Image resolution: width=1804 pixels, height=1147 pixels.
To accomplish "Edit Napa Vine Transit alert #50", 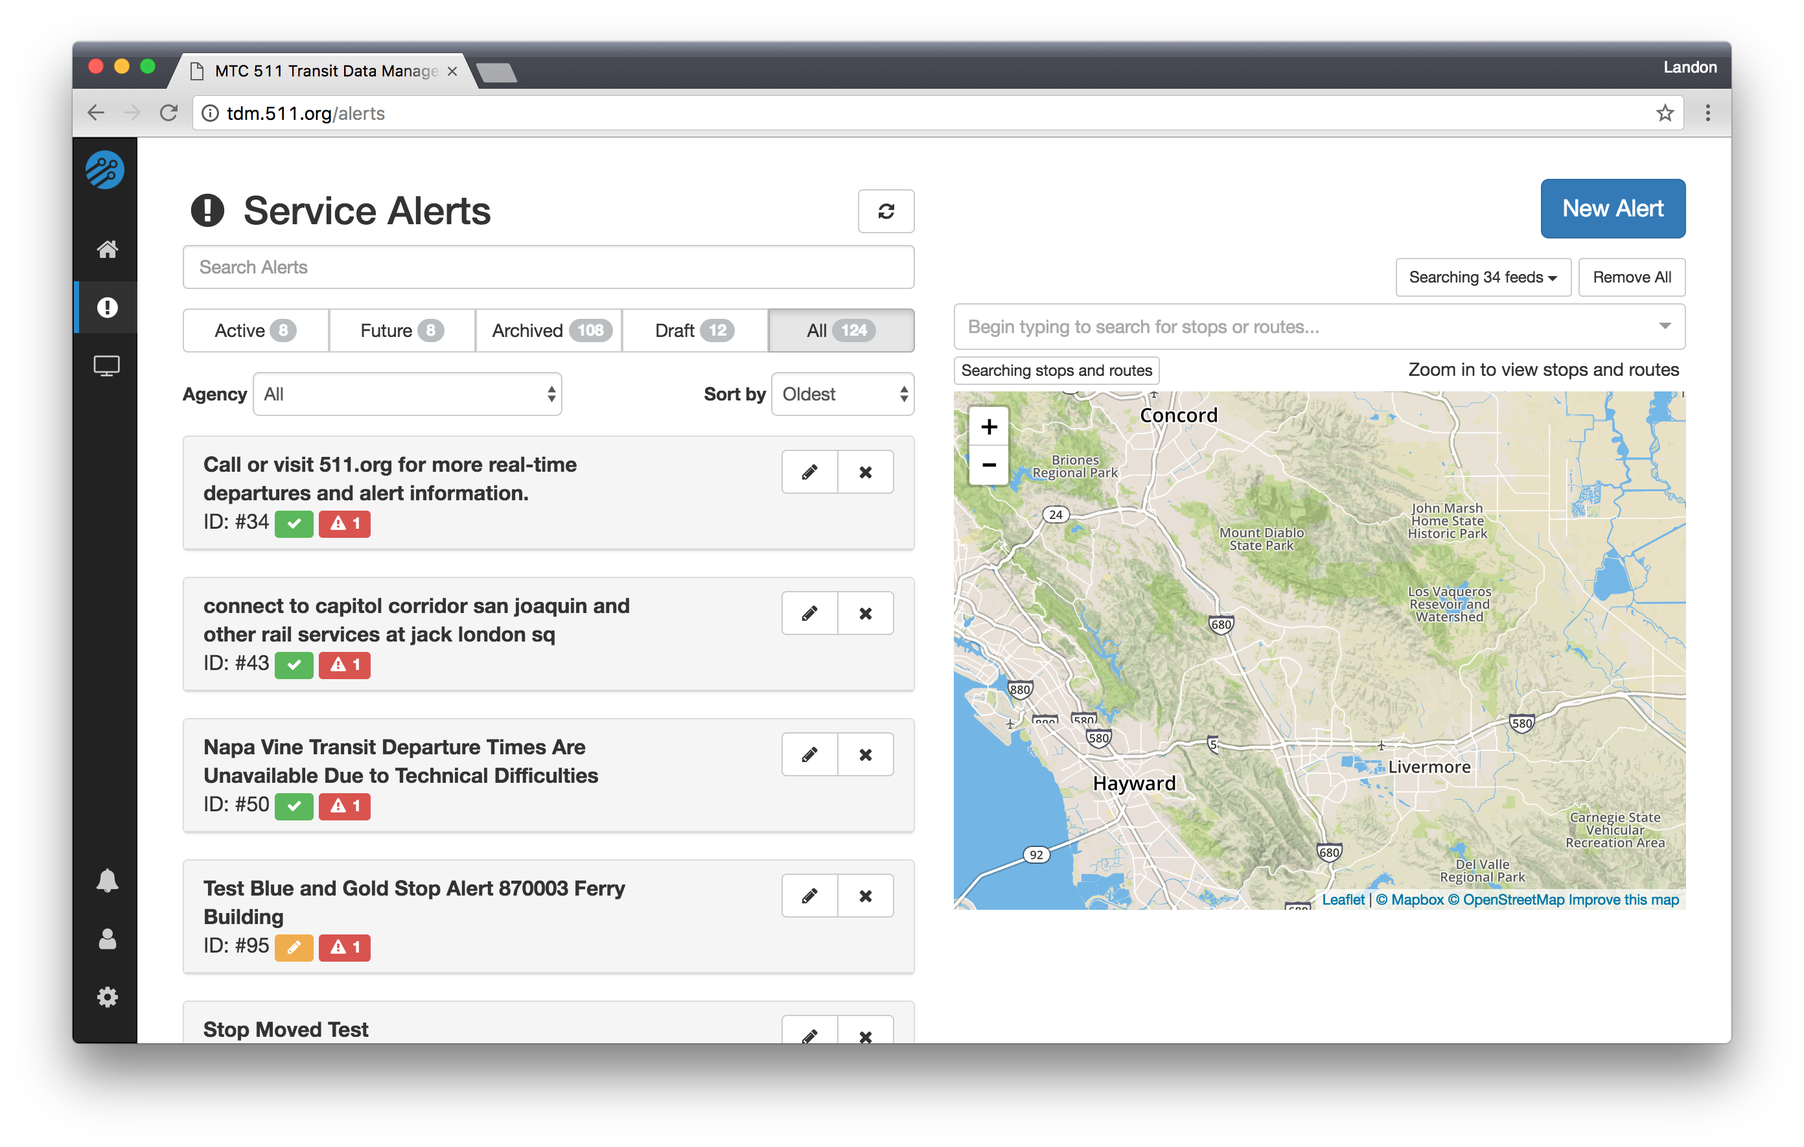I will tap(809, 754).
